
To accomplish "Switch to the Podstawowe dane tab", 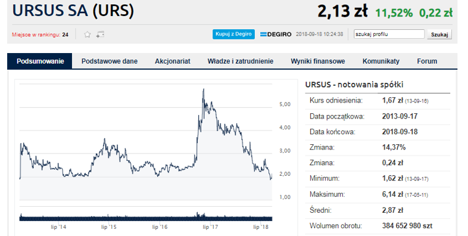I will [x=110, y=61].
